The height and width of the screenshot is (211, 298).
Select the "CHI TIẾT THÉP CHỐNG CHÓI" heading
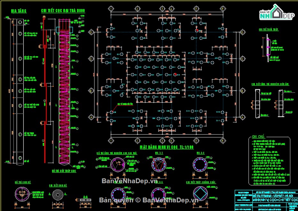[201, 182]
